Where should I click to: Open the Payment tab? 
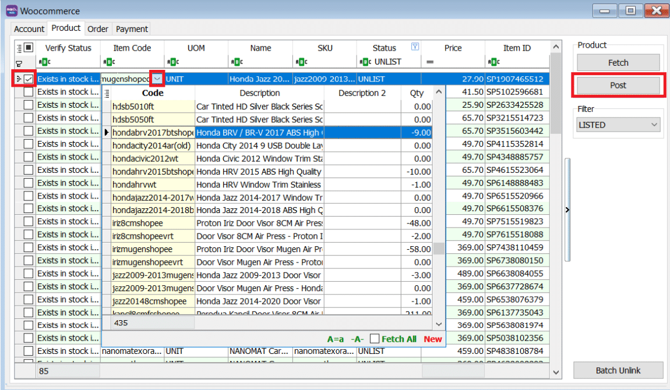click(132, 29)
